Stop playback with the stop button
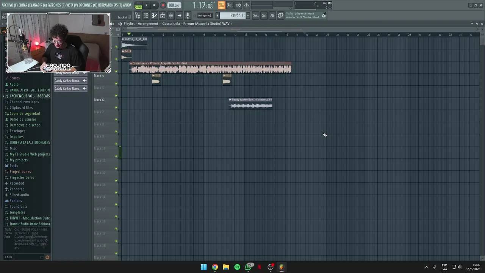Image resolution: width=485 pixels, height=273 pixels. (154, 5)
